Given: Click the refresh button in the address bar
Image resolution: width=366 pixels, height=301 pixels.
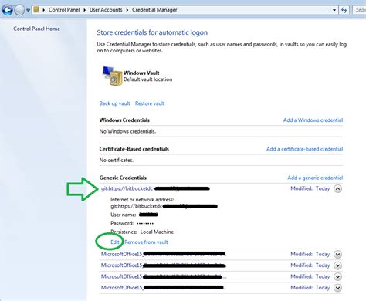Looking at the screenshot, I should tap(344, 10).
